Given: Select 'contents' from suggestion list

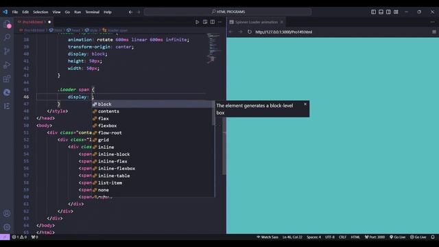Looking at the screenshot, I should [153, 111].
